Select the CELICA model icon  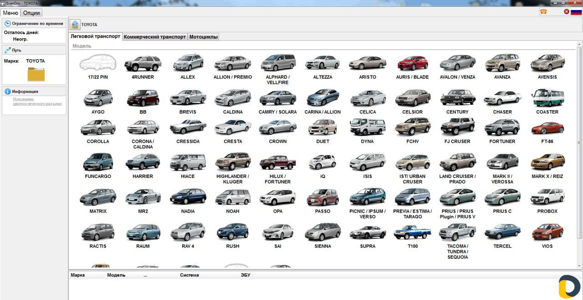(368, 98)
